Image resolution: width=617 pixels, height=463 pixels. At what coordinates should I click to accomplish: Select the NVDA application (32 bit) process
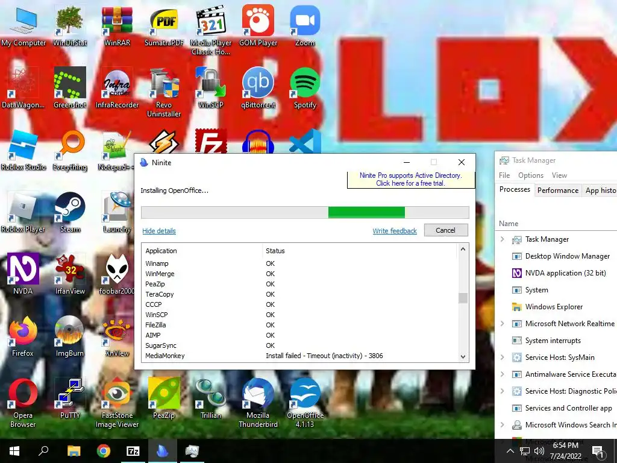coord(556,273)
